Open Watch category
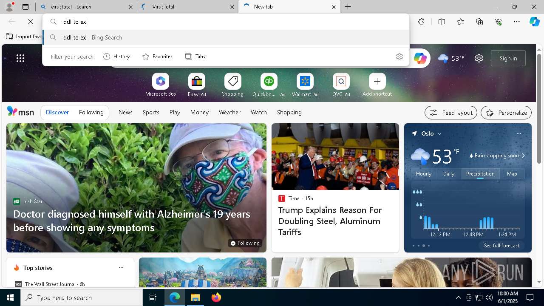This screenshot has width=544, height=306. tap(259, 112)
